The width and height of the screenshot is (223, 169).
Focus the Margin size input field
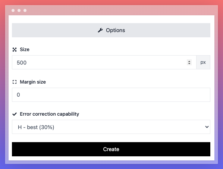(111, 95)
